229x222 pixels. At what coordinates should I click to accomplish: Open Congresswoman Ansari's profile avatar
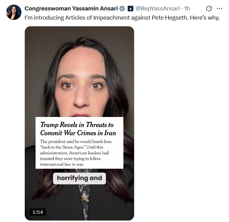pos(14,12)
